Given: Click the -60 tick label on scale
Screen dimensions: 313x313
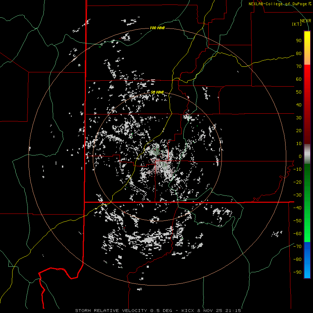Looking at the screenshot, I should 297,234.
